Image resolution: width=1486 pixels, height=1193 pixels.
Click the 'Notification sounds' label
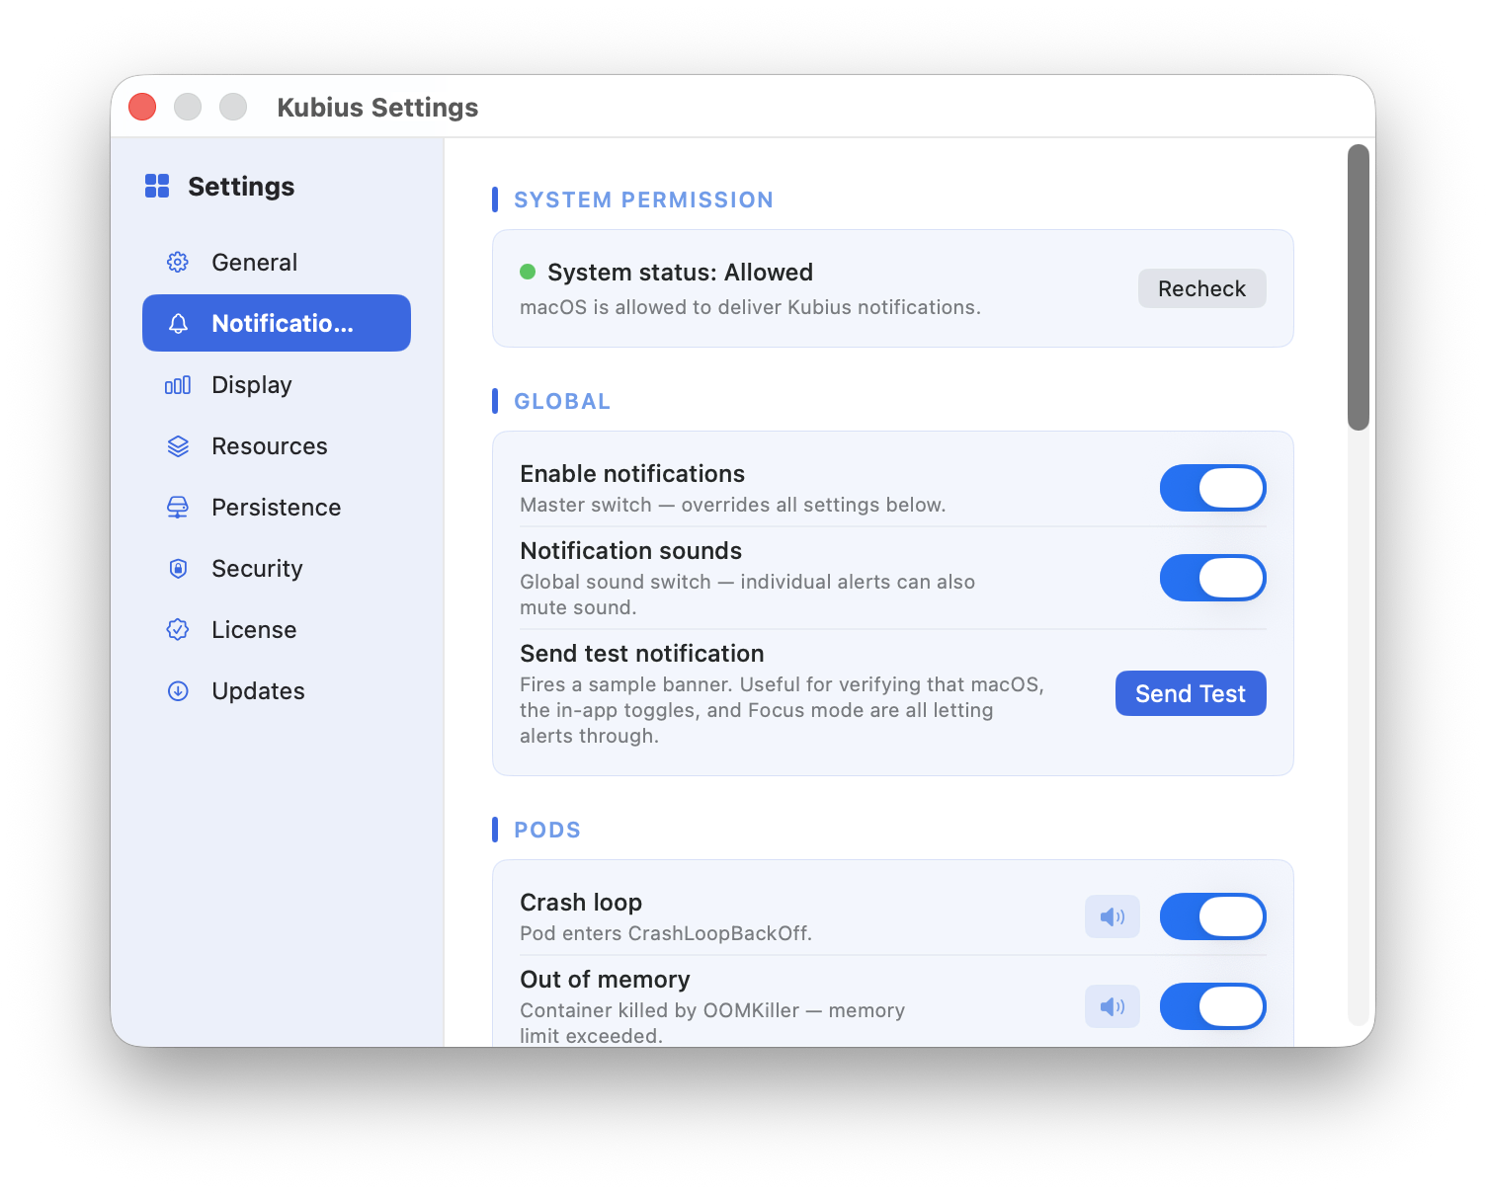(x=630, y=550)
